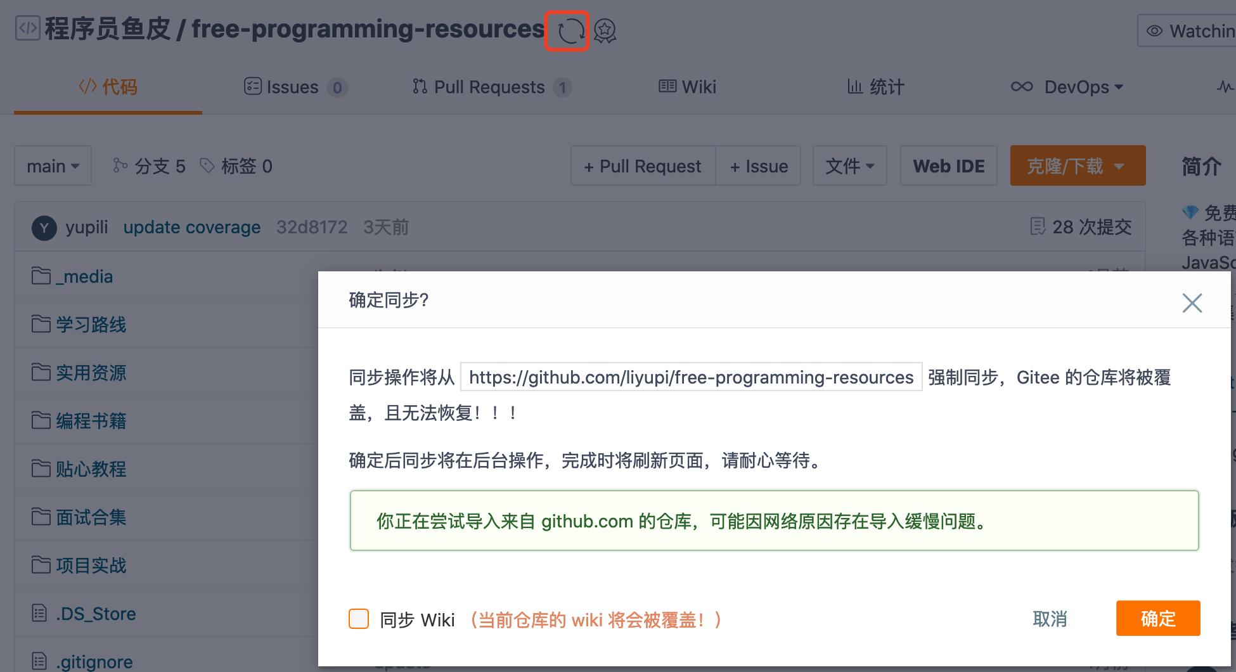The width and height of the screenshot is (1236, 672).
Task: Enable the 同步 Wiki checkbox
Action: (x=359, y=619)
